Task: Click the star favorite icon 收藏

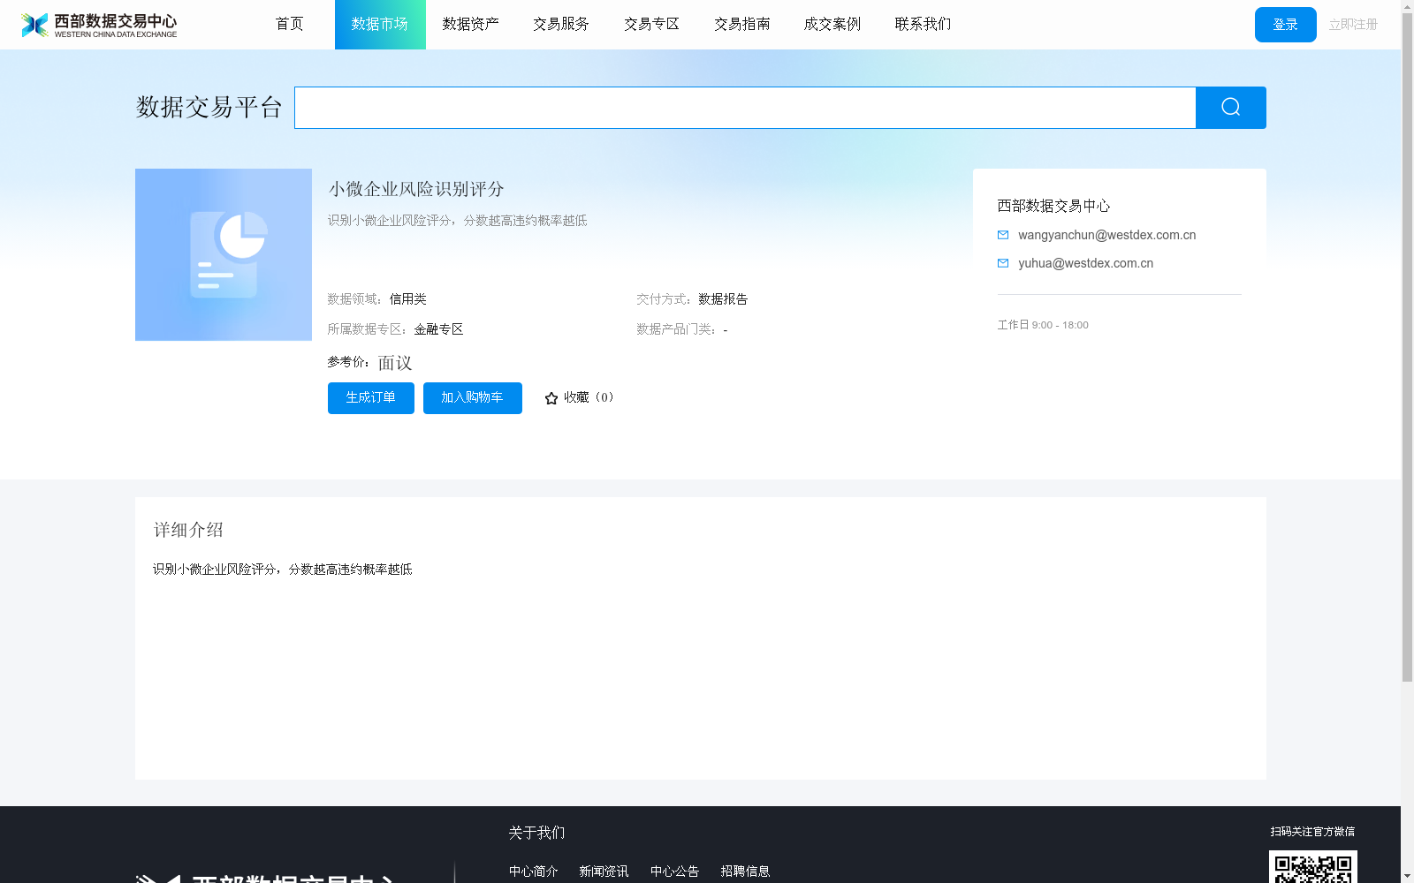Action: 551,398
